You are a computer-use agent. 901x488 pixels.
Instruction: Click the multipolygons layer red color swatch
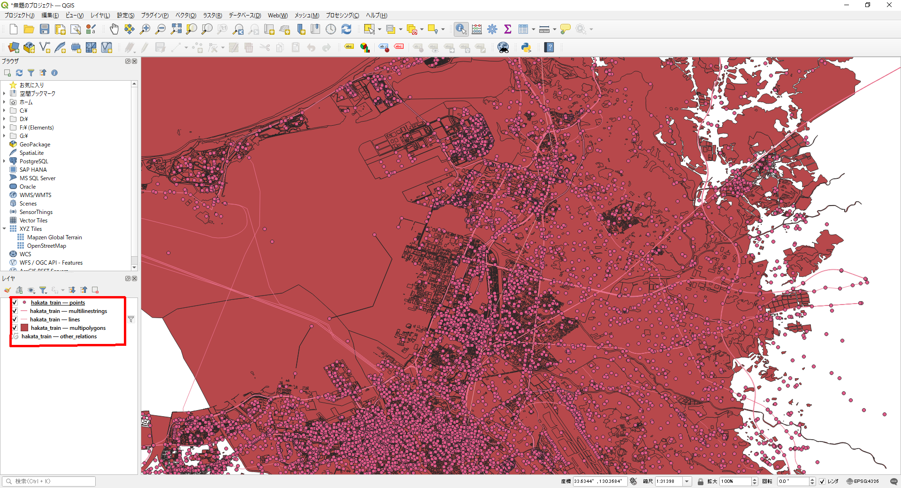point(24,328)
